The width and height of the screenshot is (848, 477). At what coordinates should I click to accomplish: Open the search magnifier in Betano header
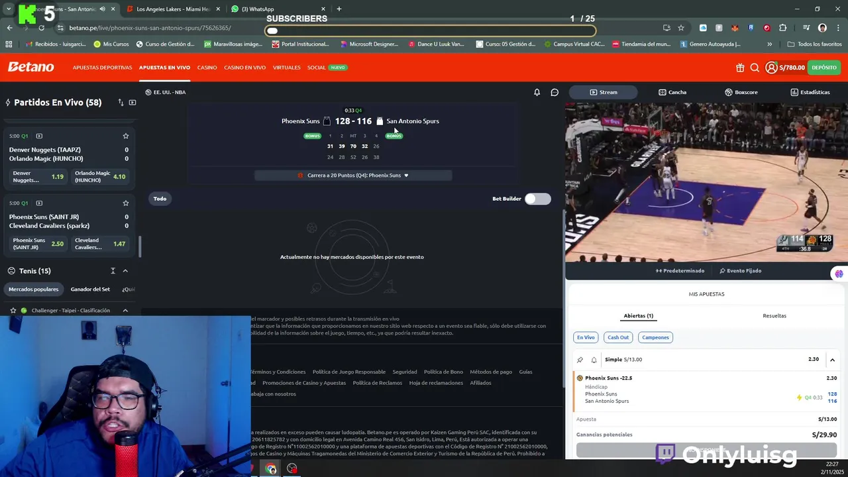755,68
